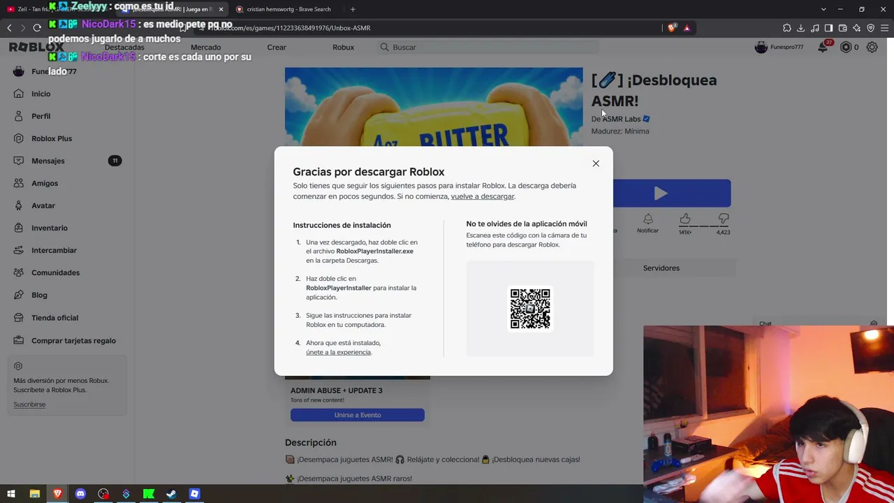Viewport: 894px width, 503px height.
Task: Open Comunidades in the sidebar
Action: (55, 272)
